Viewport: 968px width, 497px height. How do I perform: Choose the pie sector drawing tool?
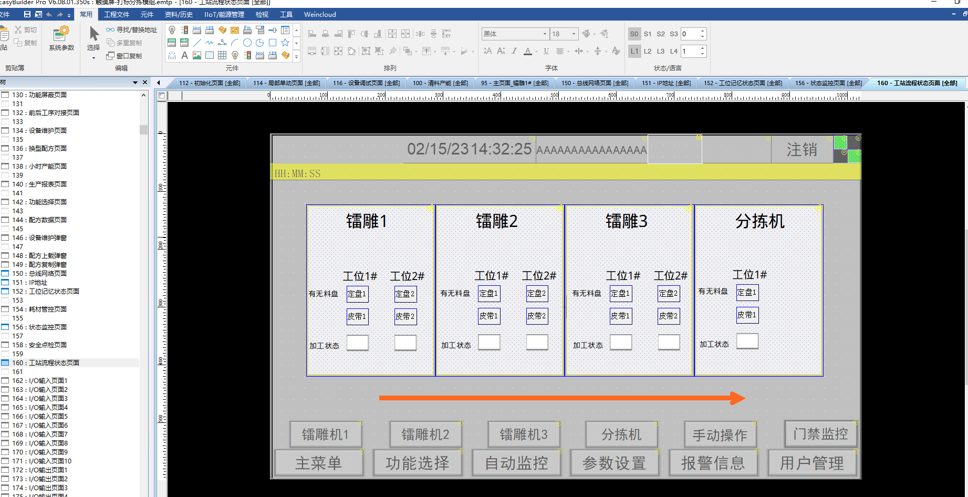coord(260,43)
